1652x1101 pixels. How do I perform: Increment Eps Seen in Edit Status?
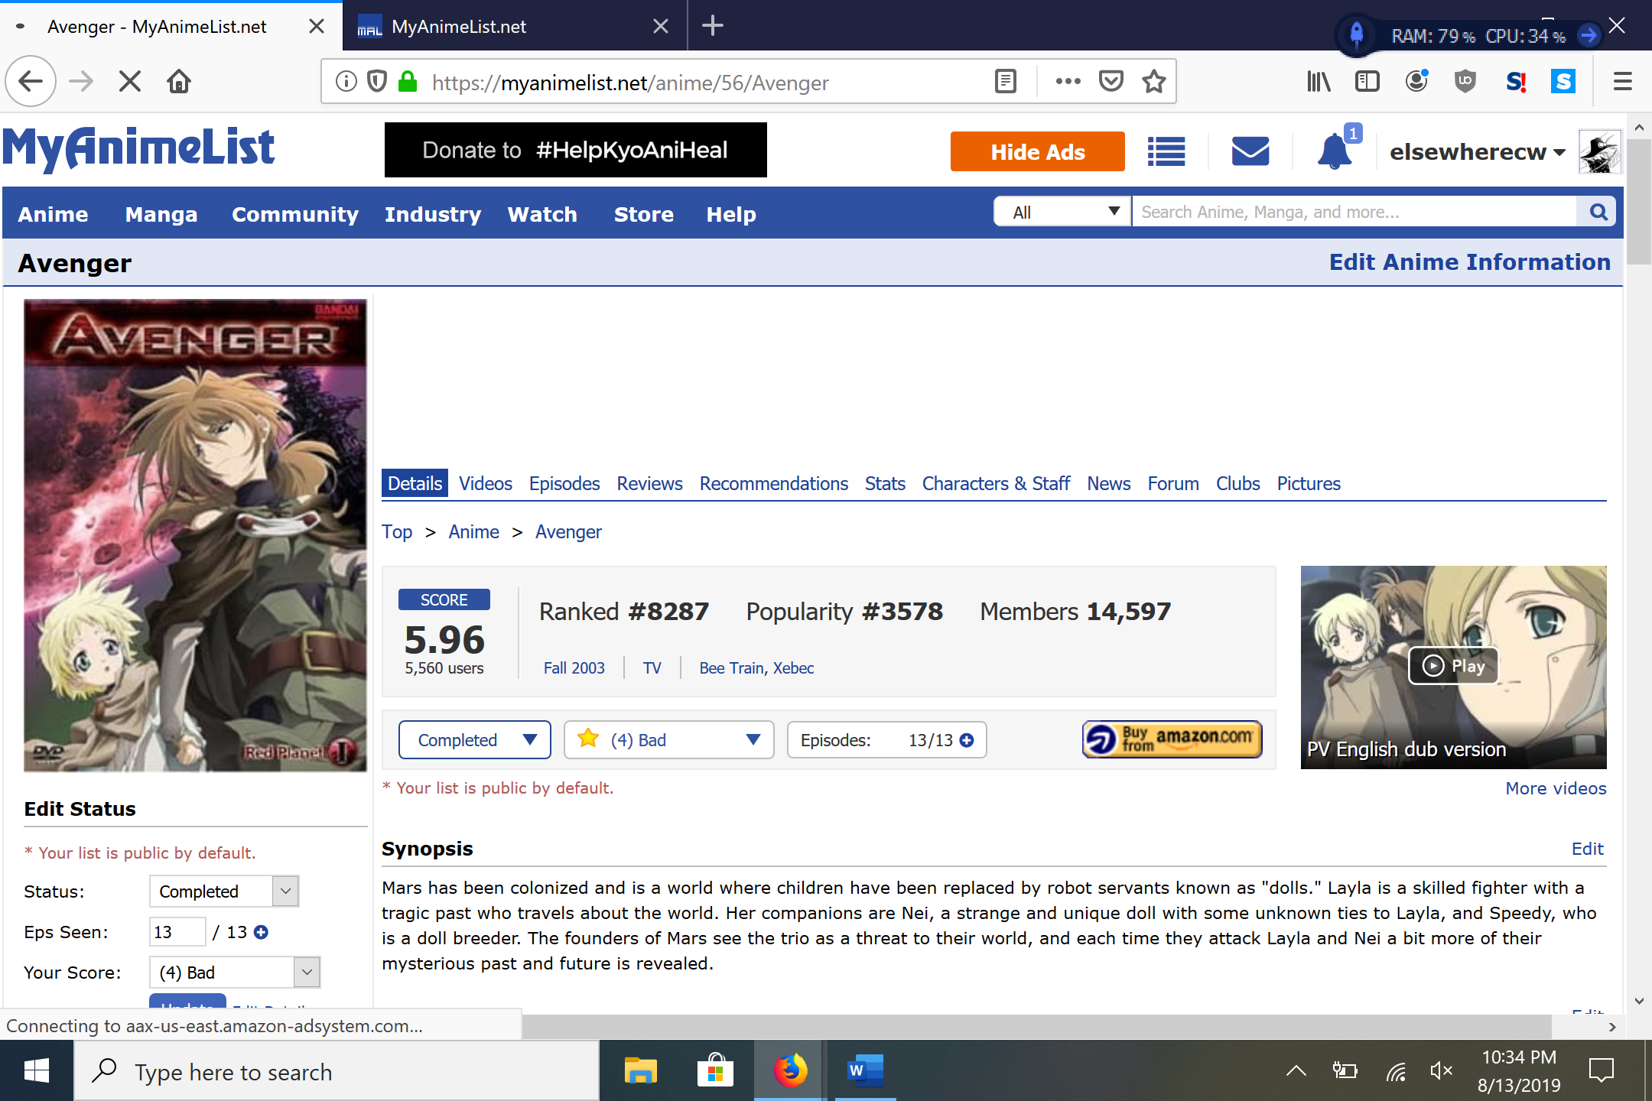(261, 932)
